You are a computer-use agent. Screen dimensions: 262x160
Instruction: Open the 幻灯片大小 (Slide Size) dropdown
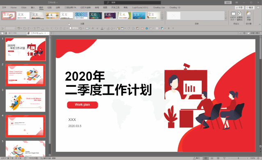tap(233, 16)
